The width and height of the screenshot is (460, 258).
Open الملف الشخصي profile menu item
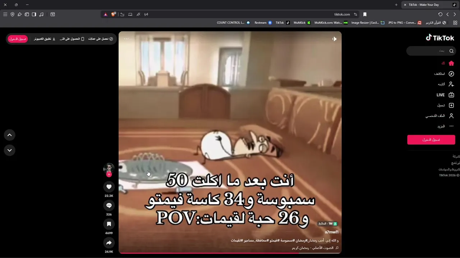tap(440, 116)
